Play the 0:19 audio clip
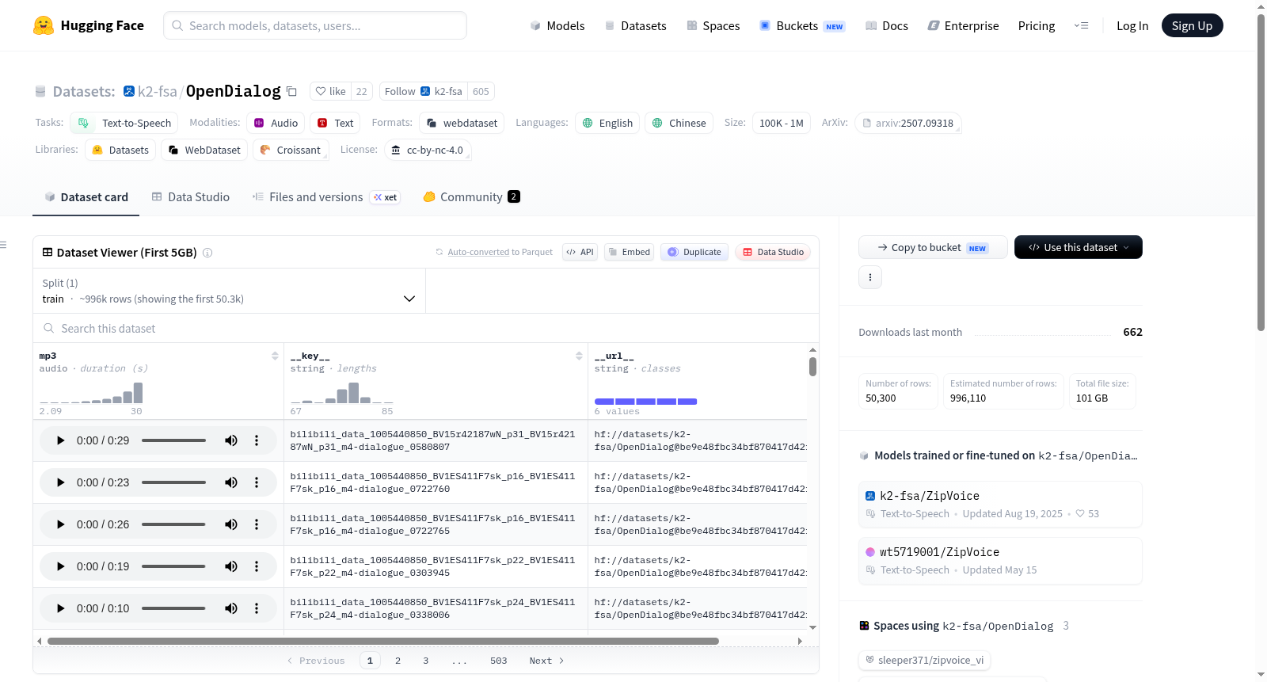 [x=60, y=566]
